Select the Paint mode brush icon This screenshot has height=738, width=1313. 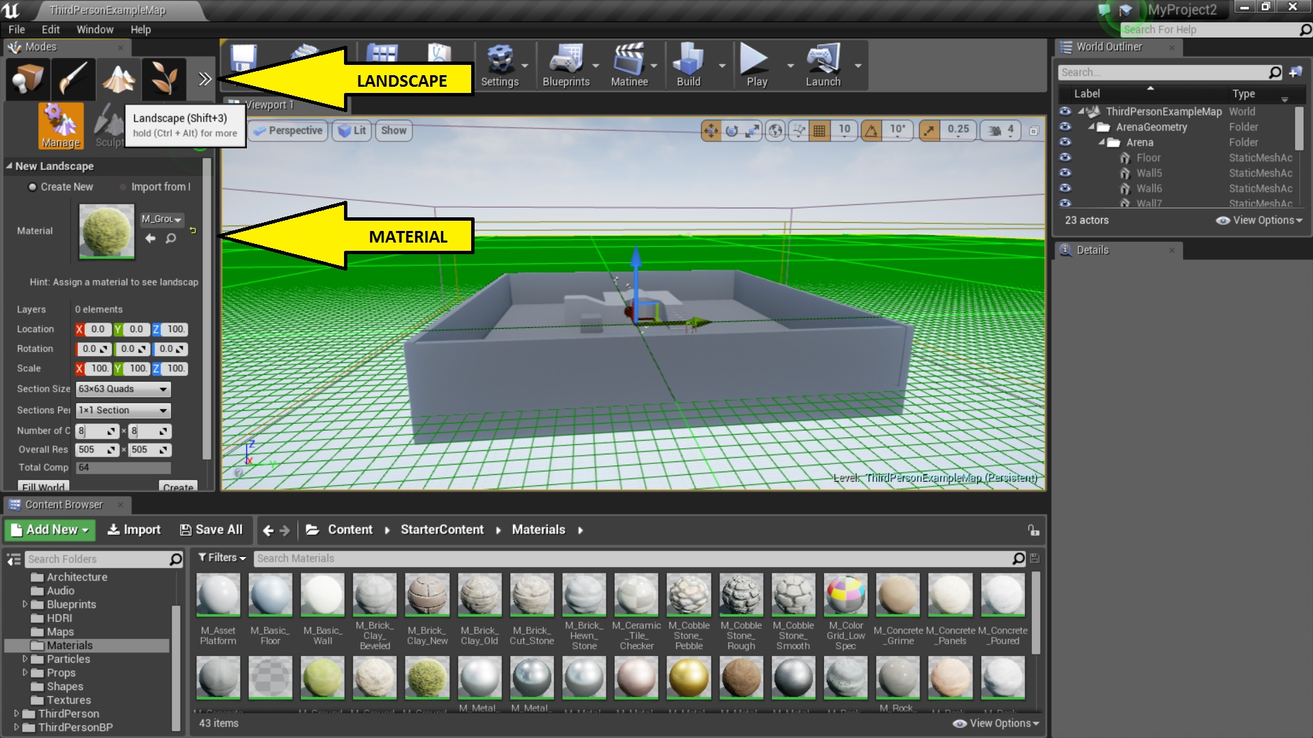72,79
